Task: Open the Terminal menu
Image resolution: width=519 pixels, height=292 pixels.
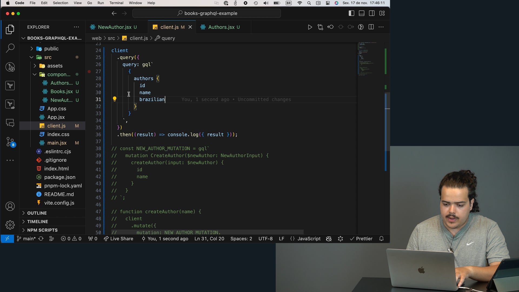Action: (116, 3)
